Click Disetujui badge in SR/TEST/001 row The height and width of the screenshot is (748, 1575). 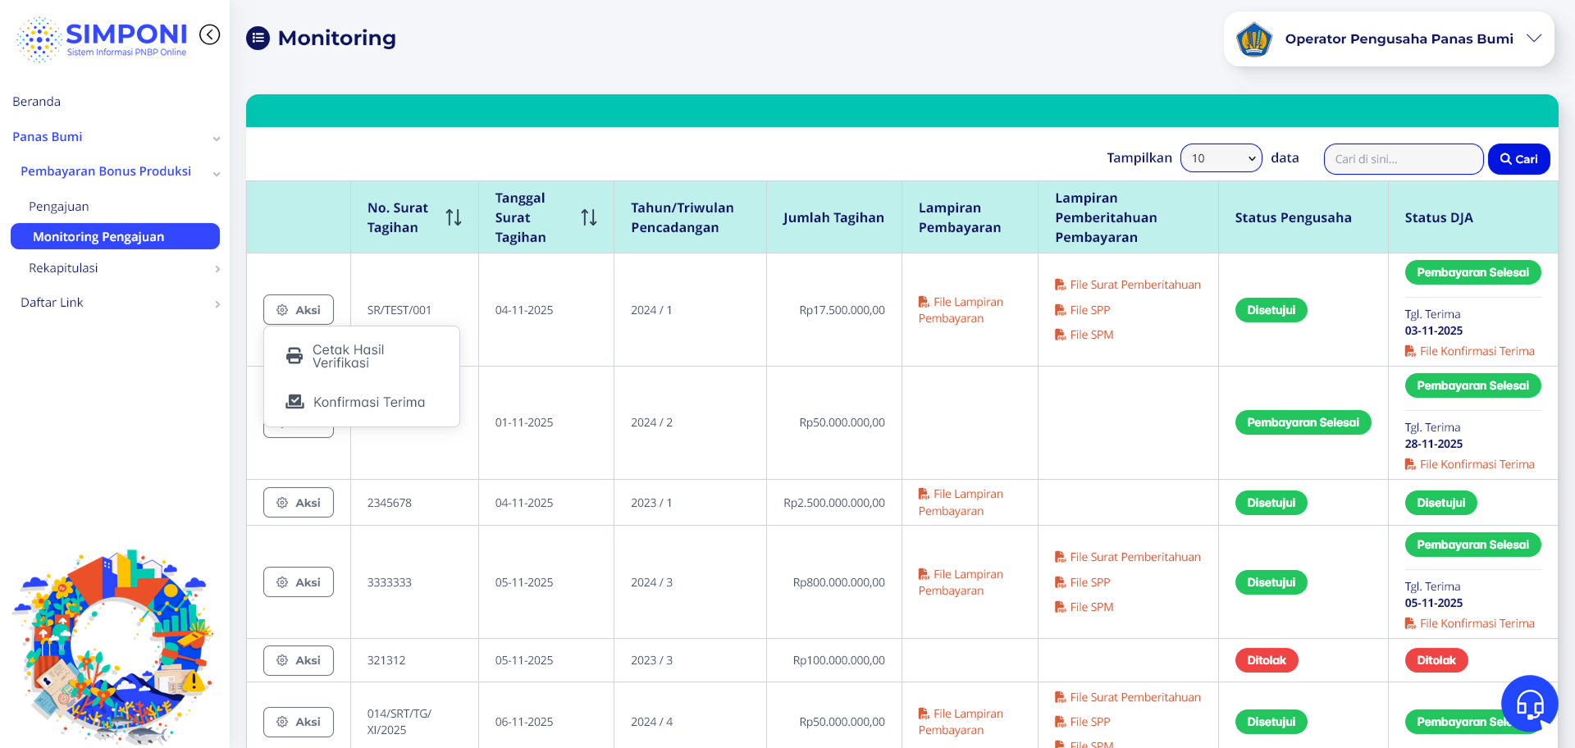pos(1271,310)
